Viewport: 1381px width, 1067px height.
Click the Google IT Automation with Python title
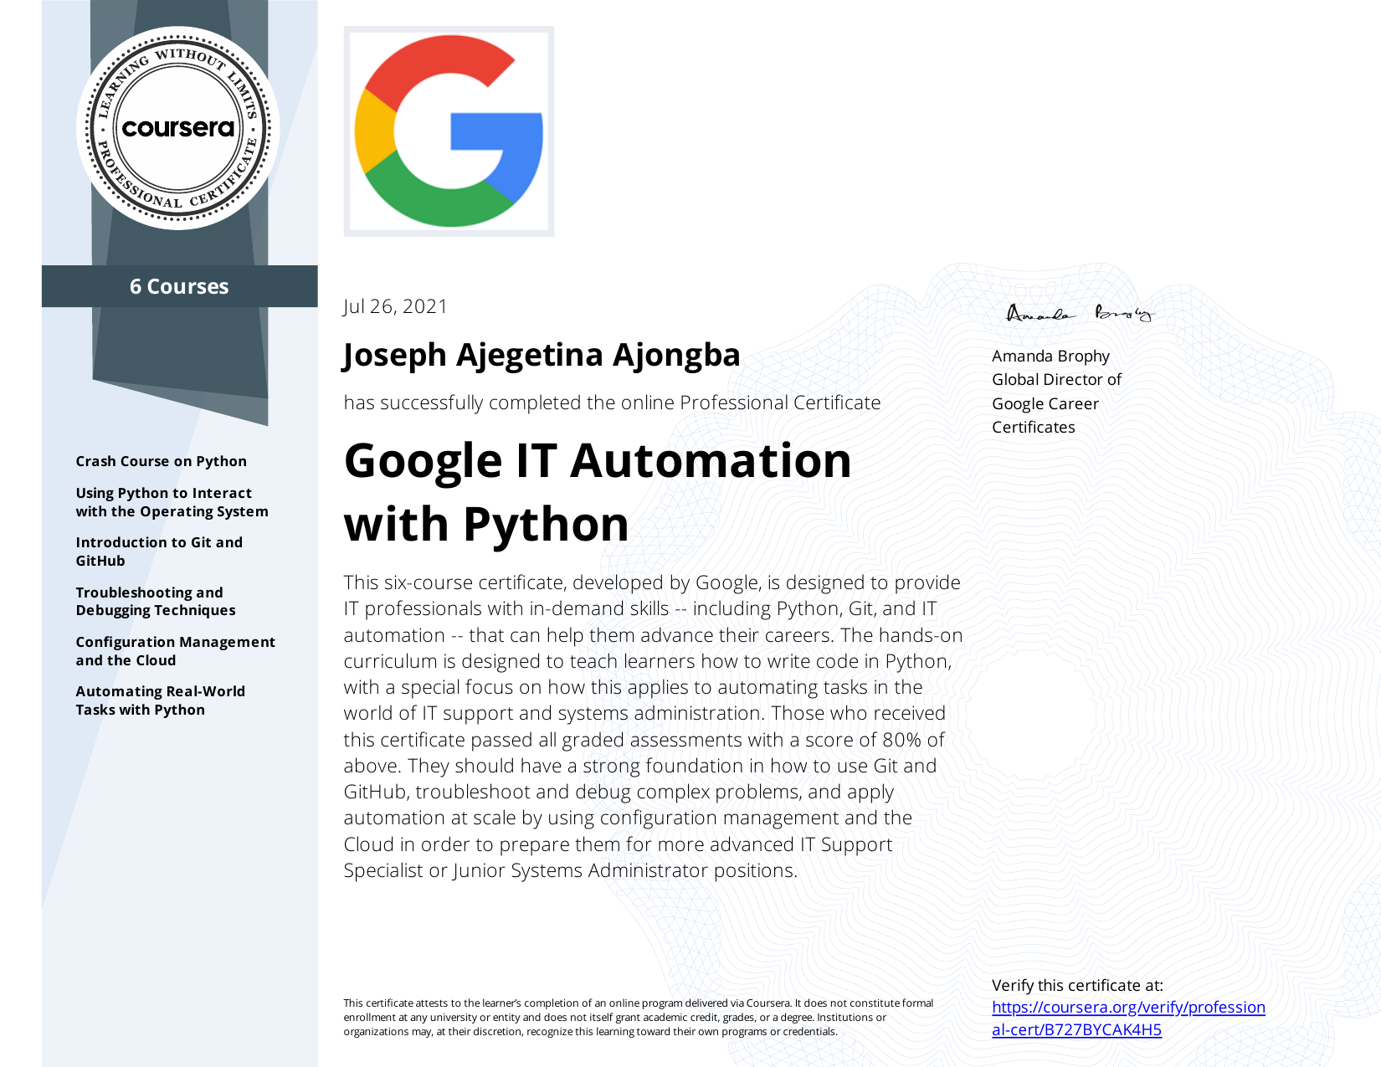click(599, 491)
